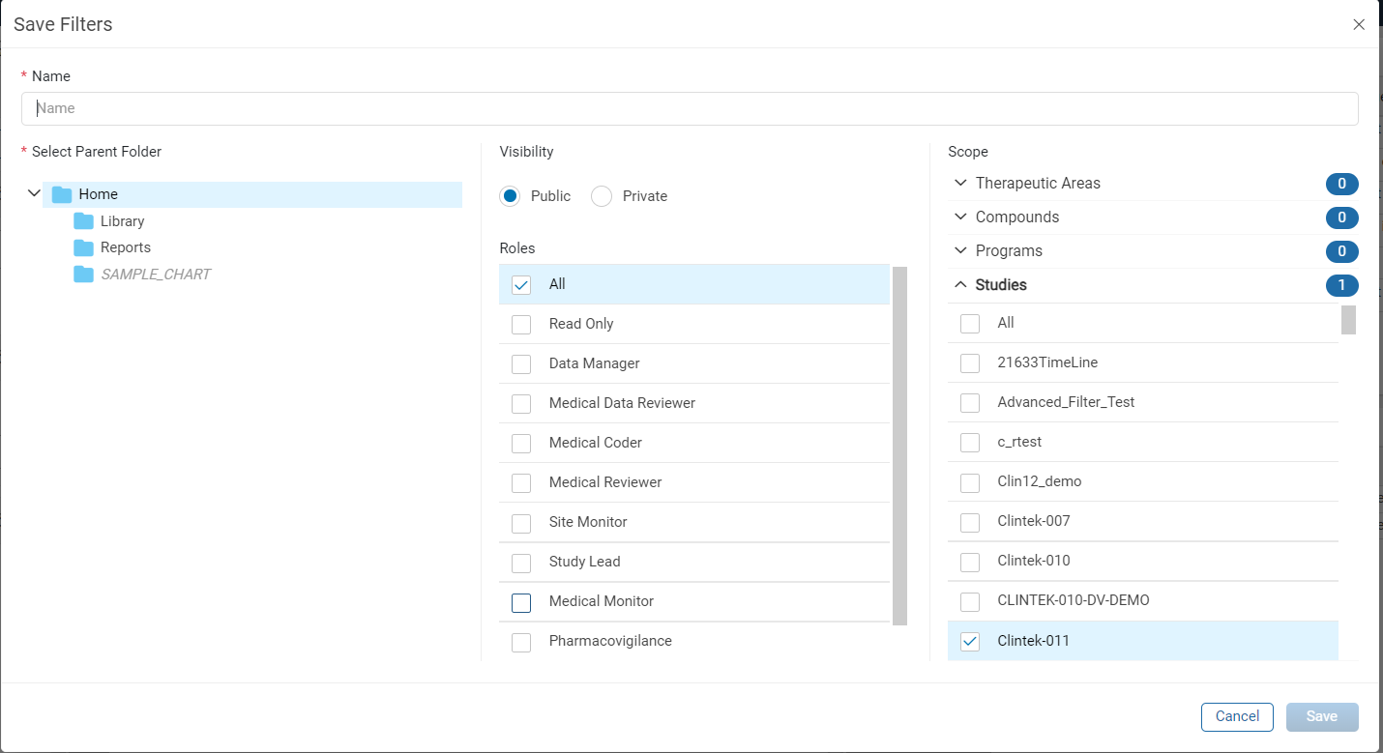Click the Home folder icon
Viewport: 1383px width, 753px height.
[62, 194]
